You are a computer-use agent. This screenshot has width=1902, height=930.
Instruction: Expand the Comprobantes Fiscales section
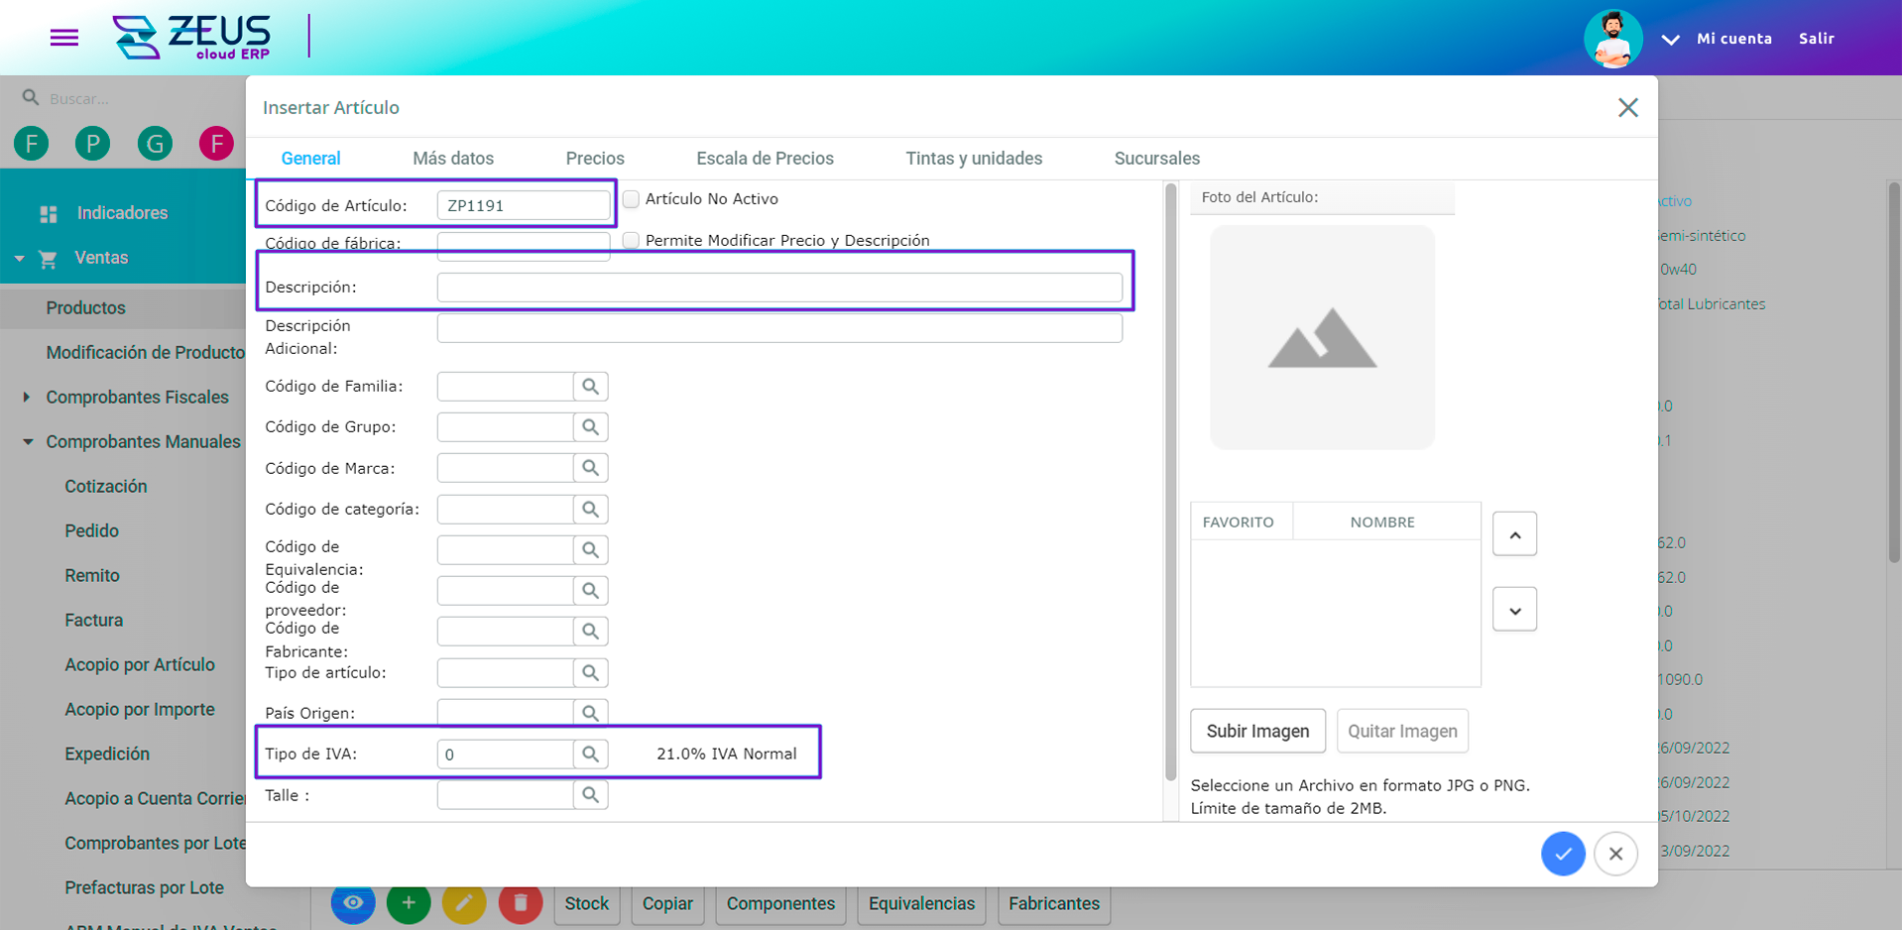click(27, 397)
